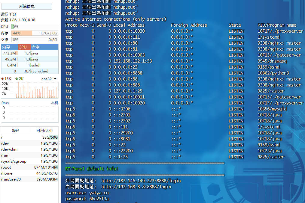Image resolution: width=305 pixels, height=203 pixels.
Task: Click local address 0.0.0.0:8888
Action: click(x=128, y=73)
